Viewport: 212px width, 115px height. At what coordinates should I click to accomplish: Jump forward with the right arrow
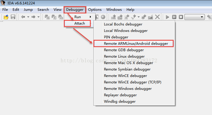point(33,17)
